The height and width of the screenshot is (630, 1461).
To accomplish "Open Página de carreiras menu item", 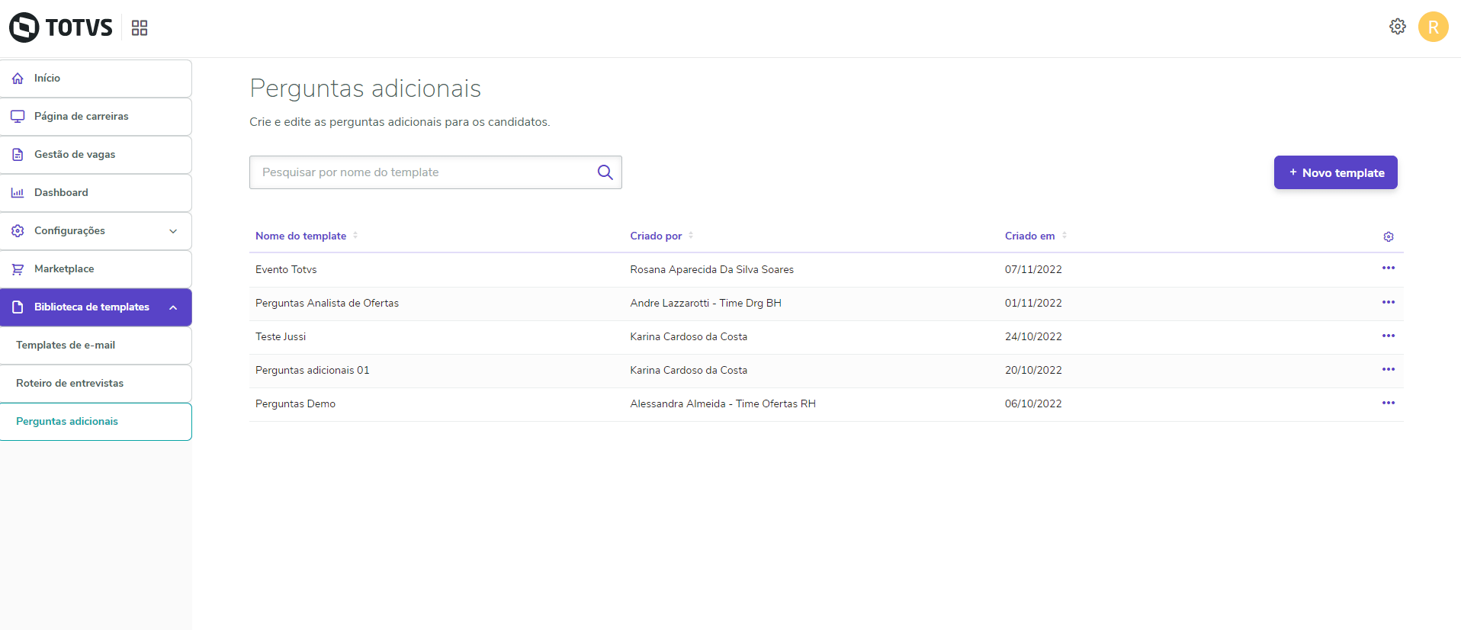I will (95, 117).
